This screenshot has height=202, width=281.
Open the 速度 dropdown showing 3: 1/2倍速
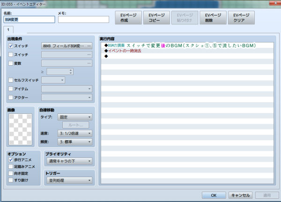pos(75,133)
